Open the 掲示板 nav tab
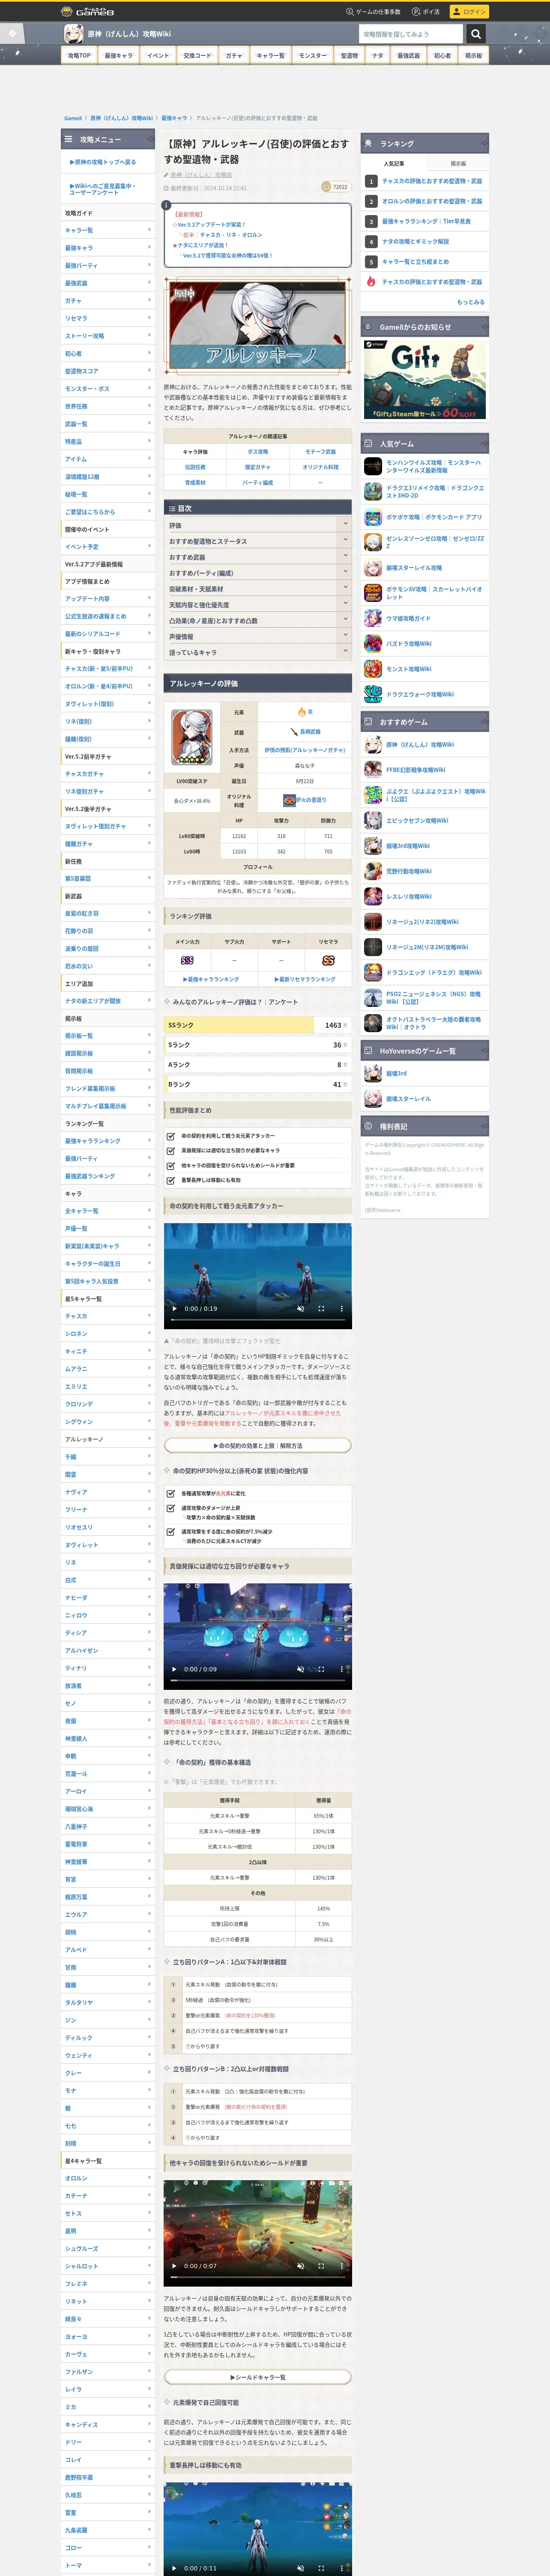Image resolution: width=550 pixels, height=2576 pixels. [x=473, y=56]
